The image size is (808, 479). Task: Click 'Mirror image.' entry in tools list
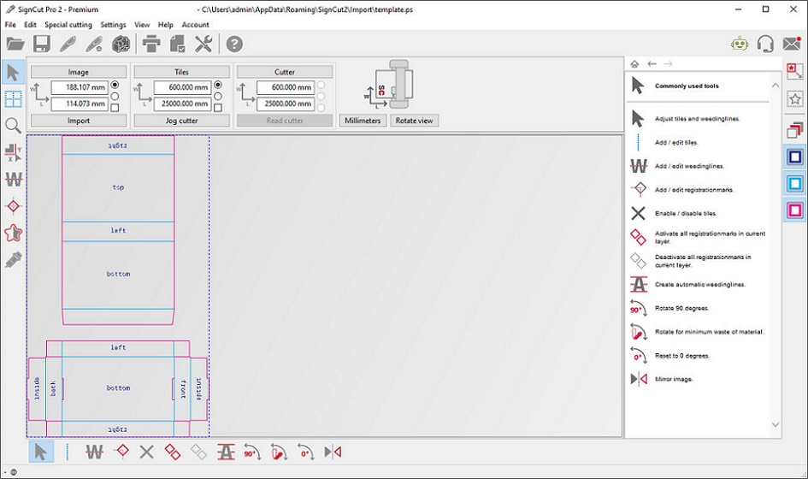(674, 379)
